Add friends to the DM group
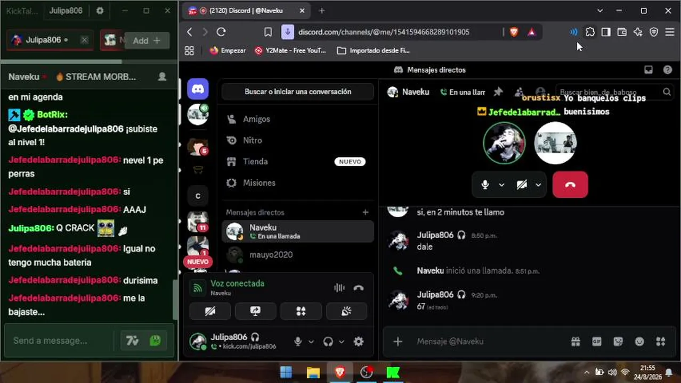This screenshot has width=681, height=383. click(x=519, y=92)
